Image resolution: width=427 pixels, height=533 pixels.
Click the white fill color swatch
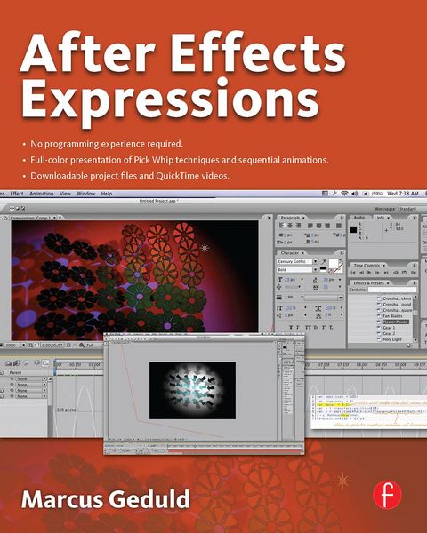pos(333,263)
